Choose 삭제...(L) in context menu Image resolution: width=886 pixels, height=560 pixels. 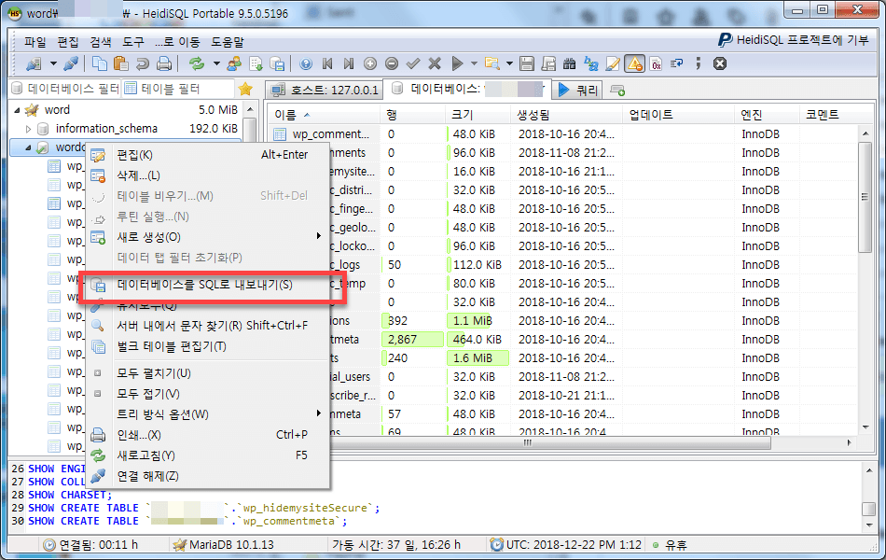207,175
